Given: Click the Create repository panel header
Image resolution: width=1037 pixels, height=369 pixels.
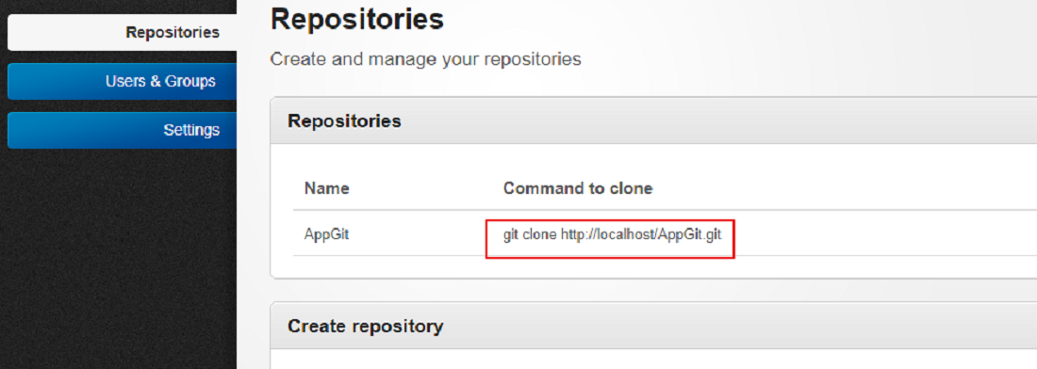Looking at the screenshot, I should click(653, 326).
